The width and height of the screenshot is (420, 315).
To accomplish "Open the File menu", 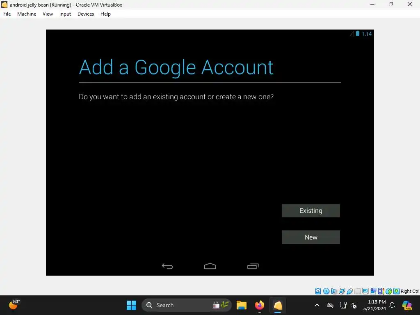I will click(7, 14).
